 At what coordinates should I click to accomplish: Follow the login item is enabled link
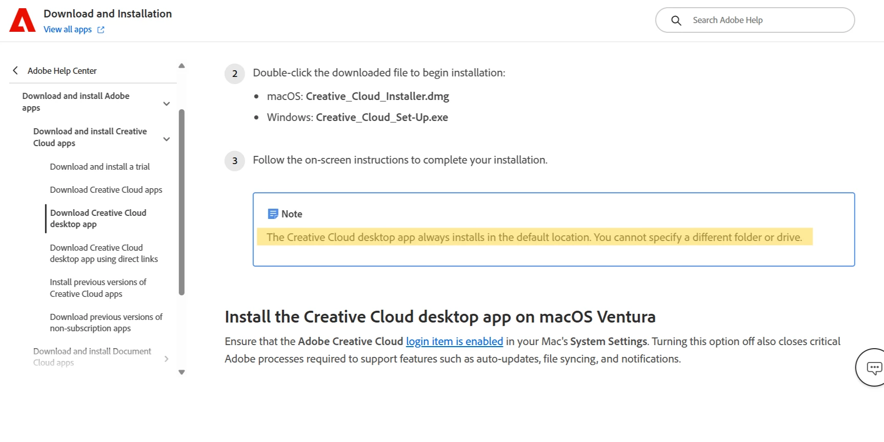(454, 341)
